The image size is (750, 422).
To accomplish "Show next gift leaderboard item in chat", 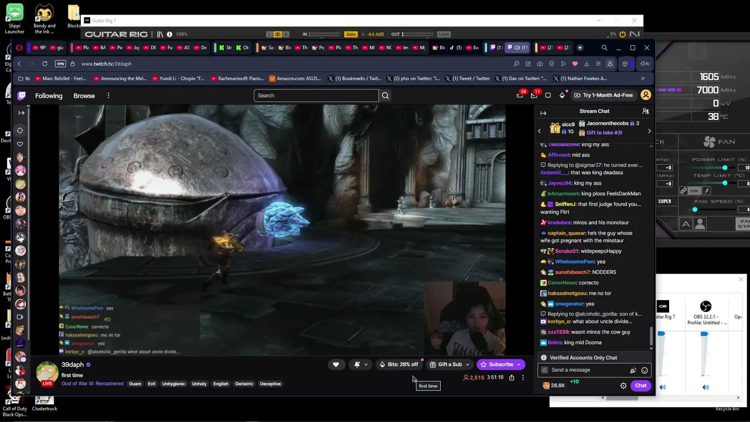I will pyautogui.click(x=649, y=131).
